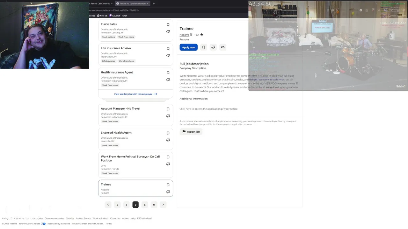Image resolution: width=408 pixels, height=229 pixels.
Task: Open Salaries footer link
Action: point(70,219)
